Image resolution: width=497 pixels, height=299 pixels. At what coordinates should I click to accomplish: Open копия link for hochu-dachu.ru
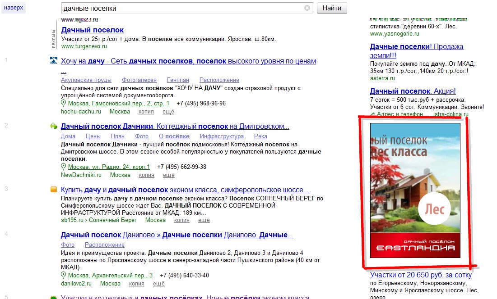146,112
